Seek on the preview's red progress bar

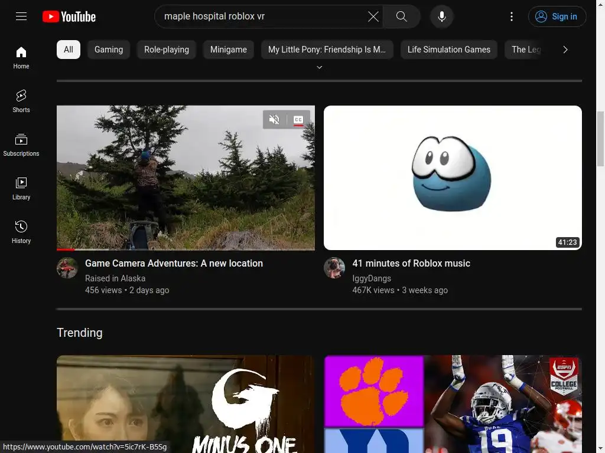[x=186, y=250]
